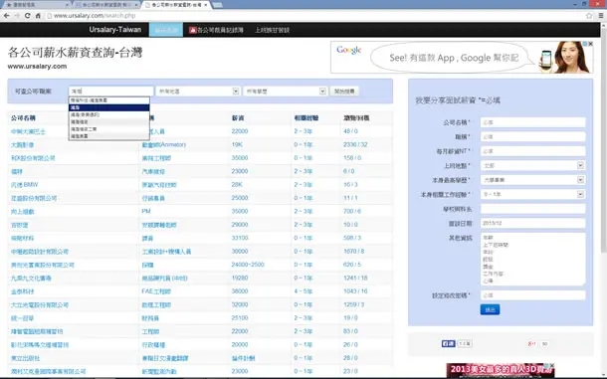Click the PM job title link
Screen dimensions: 607x379
tap(146, 211)
